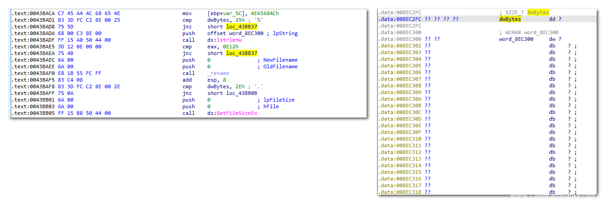Select dwBytes in the cmp 2Eh instruction
606x204 pixels.
pyautogui.click(x=218, y=86)
